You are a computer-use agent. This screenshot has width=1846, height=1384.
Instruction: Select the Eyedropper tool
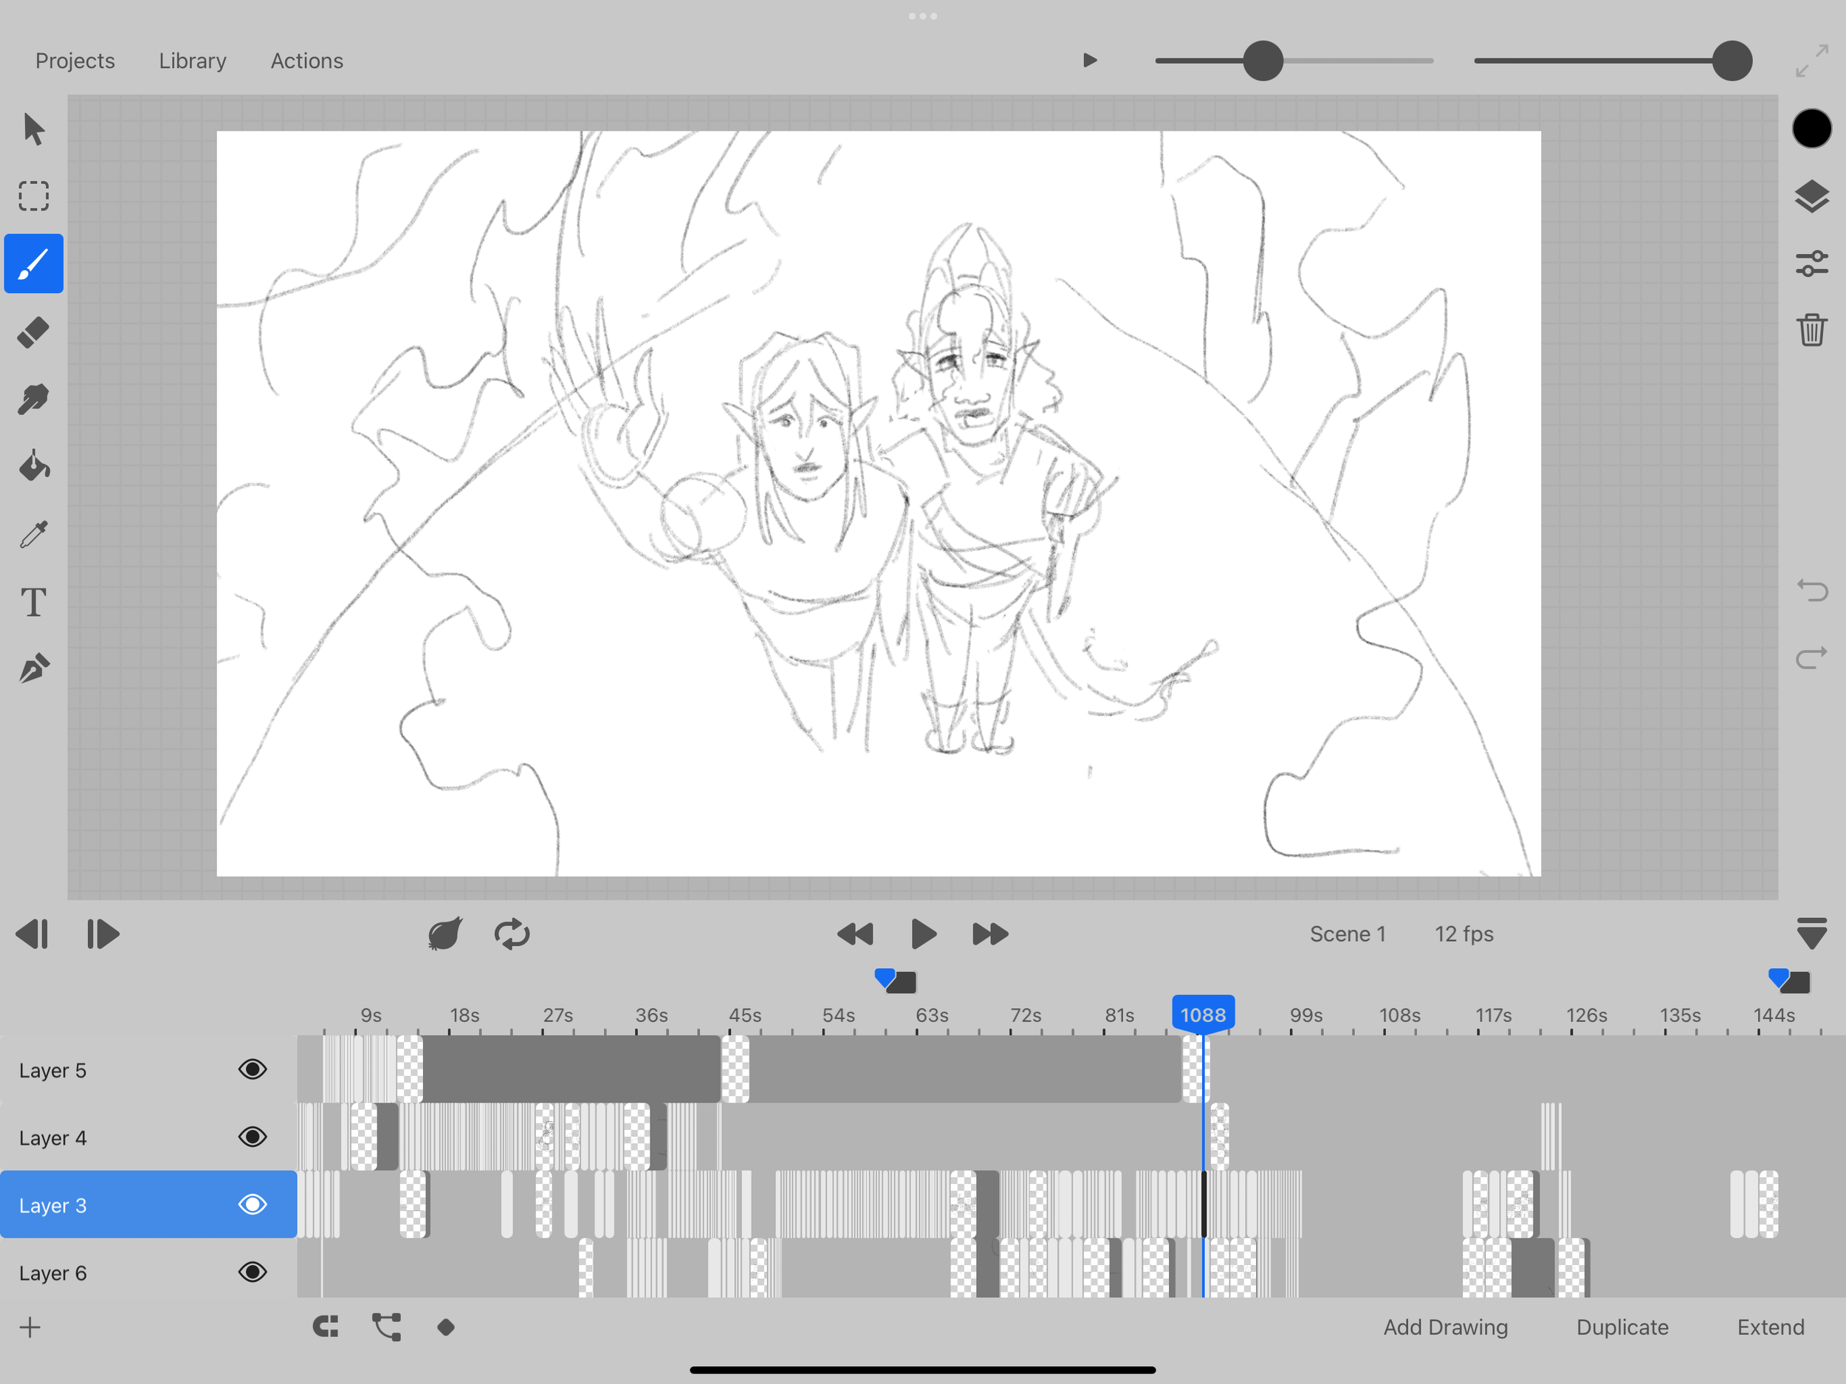[x=33, y=534]
